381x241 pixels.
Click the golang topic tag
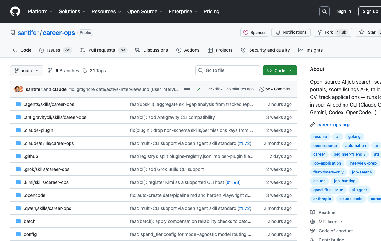(x=354, y=137)
